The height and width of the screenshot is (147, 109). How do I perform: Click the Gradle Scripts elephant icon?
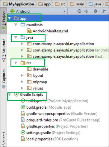(x=16, y=94)
